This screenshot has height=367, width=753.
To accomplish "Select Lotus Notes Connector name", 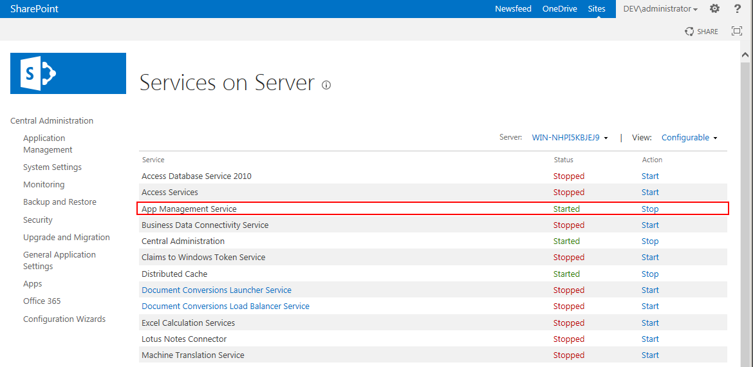I will pos(184,339).
